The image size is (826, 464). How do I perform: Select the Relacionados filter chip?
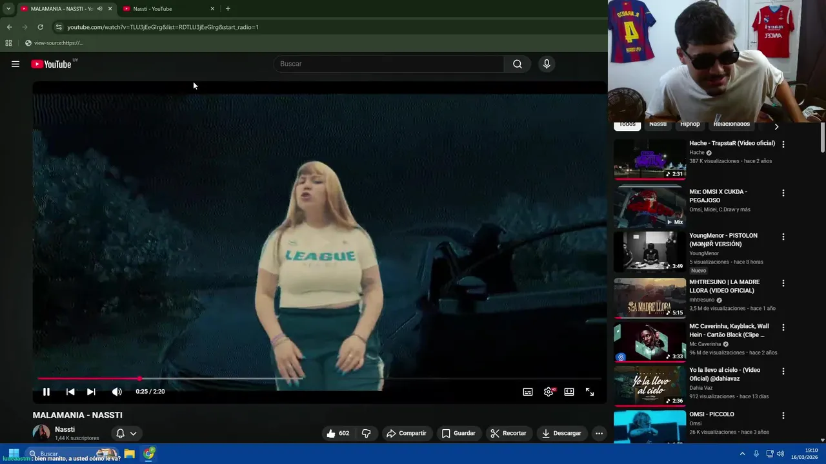[x=732, y=124]
